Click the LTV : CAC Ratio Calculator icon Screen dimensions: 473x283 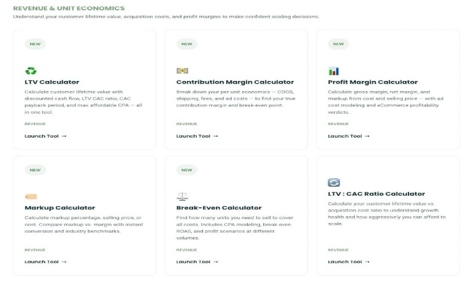333,183
